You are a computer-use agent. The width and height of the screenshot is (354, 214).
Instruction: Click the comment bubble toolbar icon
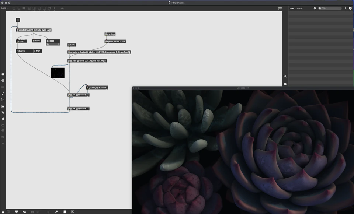pyautogui.click(x=24, y=8)
